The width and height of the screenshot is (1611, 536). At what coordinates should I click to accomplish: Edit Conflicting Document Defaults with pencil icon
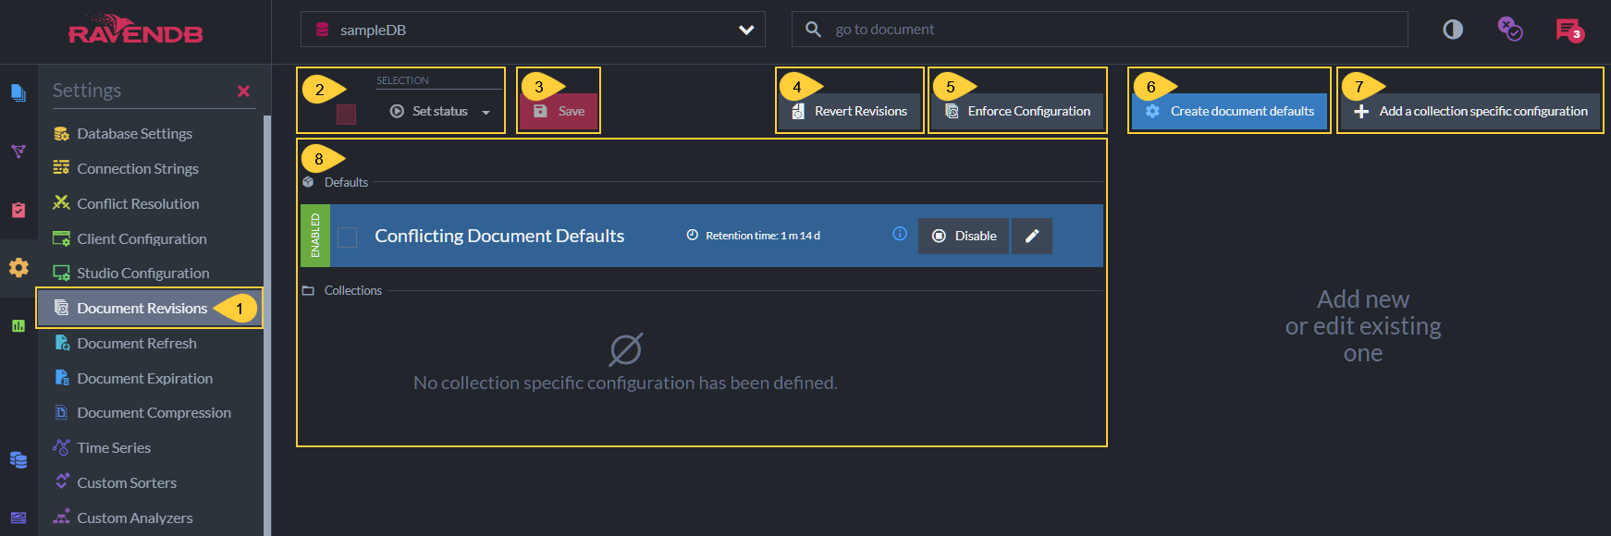[1032, 236]
